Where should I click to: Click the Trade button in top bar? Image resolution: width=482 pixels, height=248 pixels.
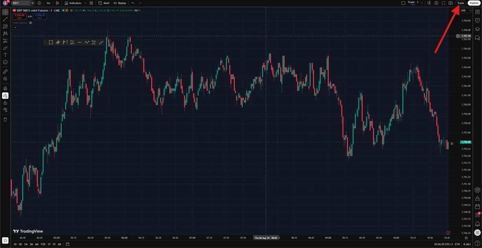pos(461,3)
